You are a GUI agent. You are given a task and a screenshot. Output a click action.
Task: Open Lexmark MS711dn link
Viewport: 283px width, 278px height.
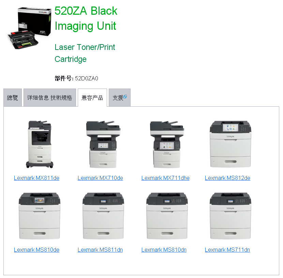point(227,250)
